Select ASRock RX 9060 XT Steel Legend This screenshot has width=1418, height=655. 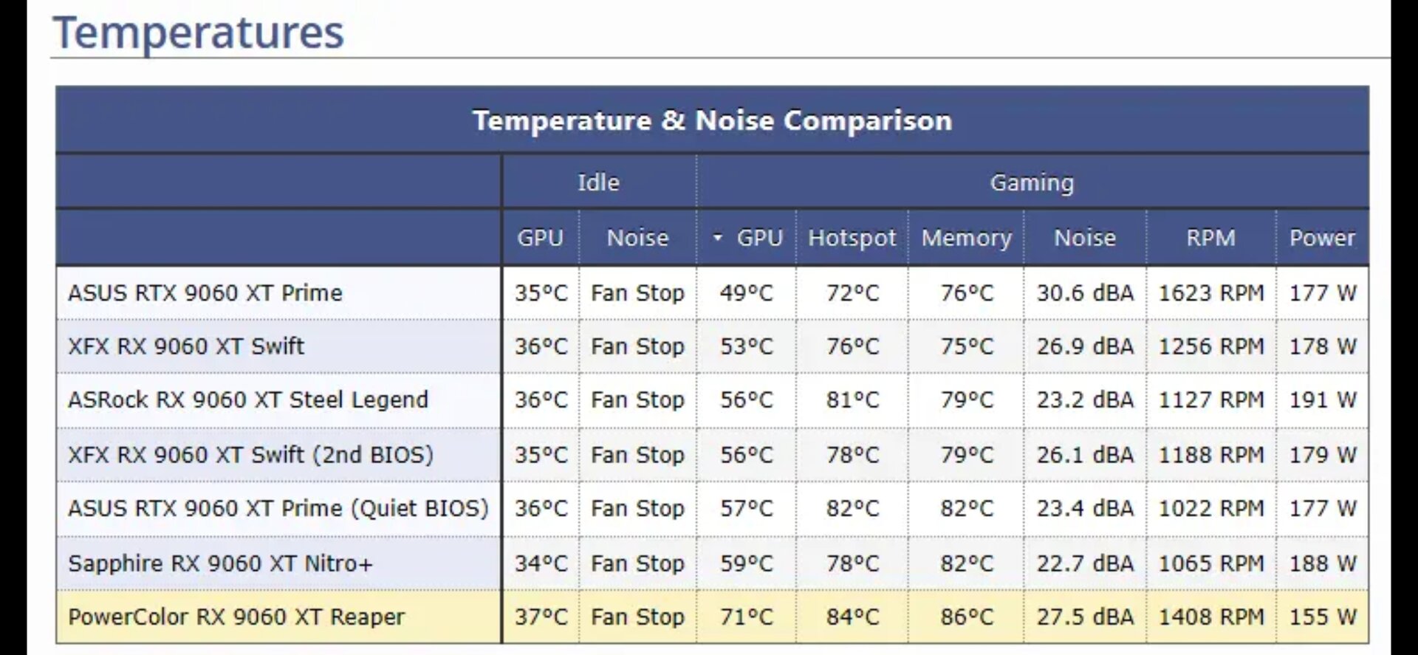(248, 400)
